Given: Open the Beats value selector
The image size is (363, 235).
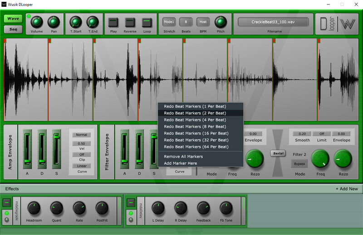Looking at the screenshot, I should pos(186,22).
